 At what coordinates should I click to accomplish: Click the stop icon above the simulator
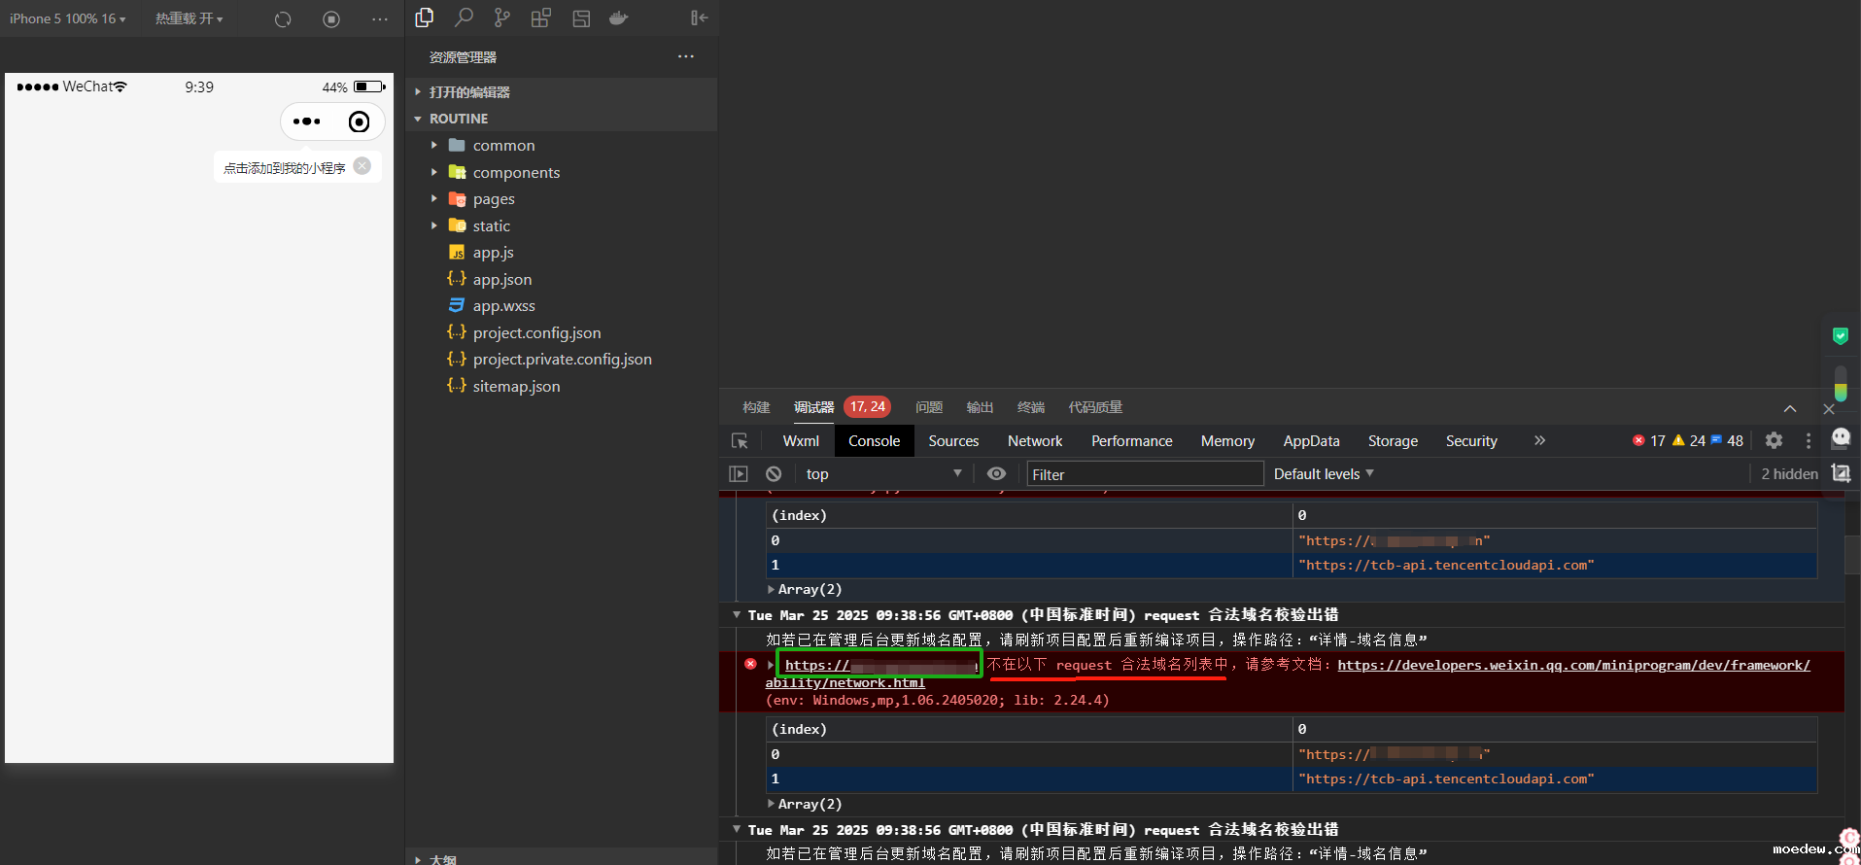[x=331, y=19]
